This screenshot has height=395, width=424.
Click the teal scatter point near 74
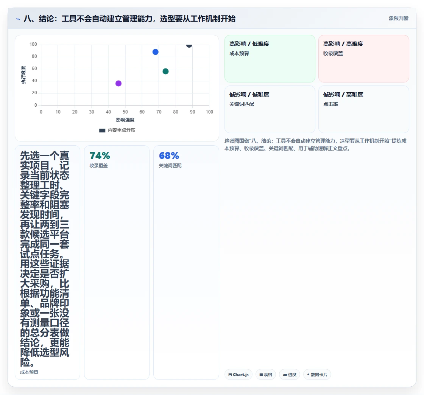point(165,72)
